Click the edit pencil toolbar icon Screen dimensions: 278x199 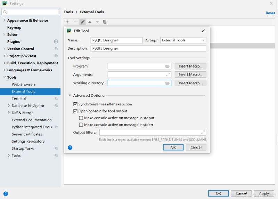point(82,22)
